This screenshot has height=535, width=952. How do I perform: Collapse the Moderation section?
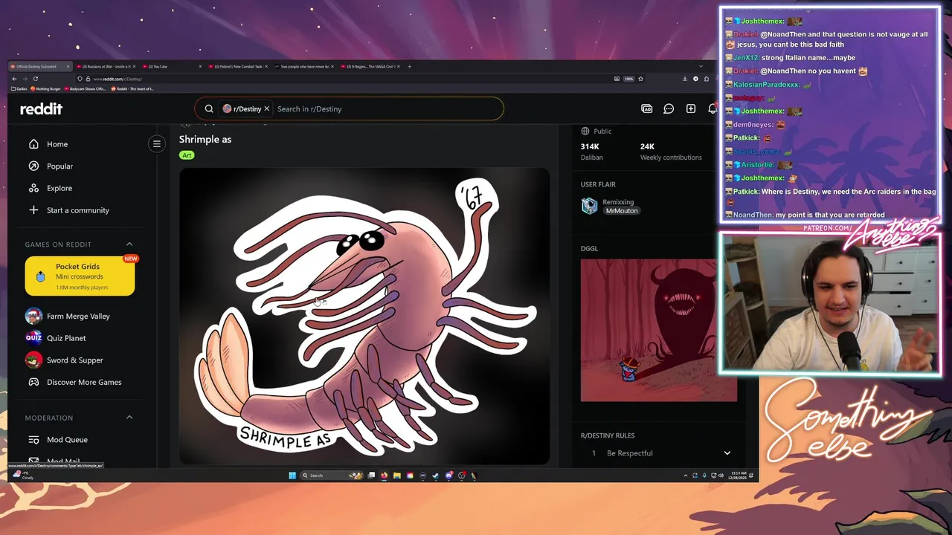click(129, 418)
